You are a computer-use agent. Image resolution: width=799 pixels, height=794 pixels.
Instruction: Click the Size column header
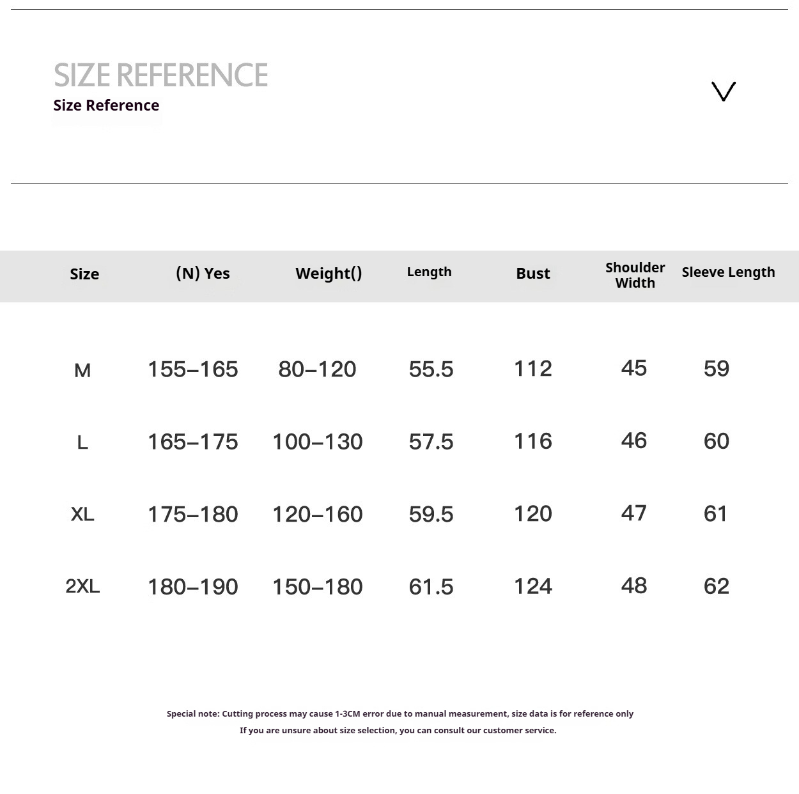(84, 274)
